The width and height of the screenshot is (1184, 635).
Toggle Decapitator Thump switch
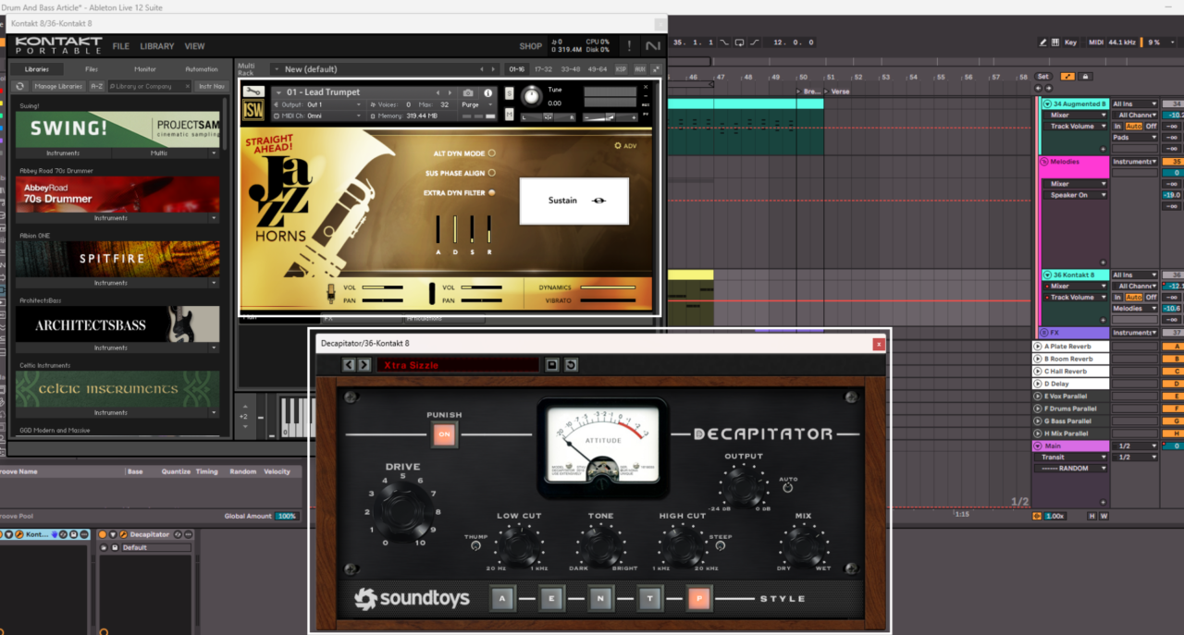(x=475, y=545)
